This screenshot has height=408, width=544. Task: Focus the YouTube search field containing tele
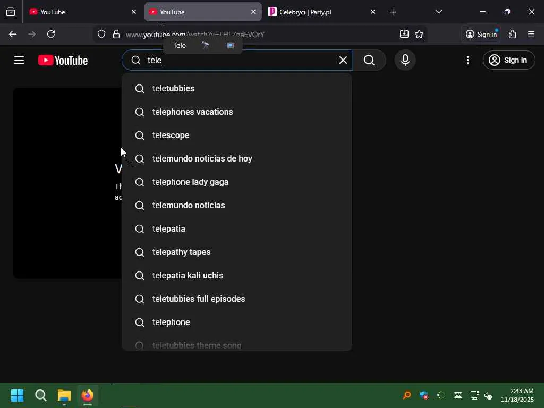[237, 60]
